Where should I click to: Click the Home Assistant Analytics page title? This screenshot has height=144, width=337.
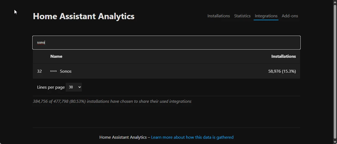pyautogui.click(x=84, y=16)
